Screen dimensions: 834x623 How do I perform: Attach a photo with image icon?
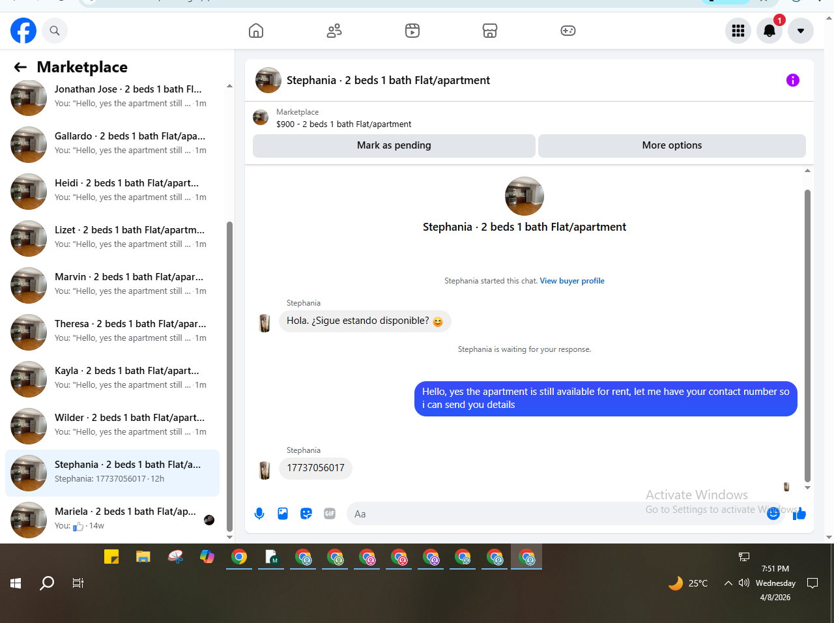tap(283, 514)
